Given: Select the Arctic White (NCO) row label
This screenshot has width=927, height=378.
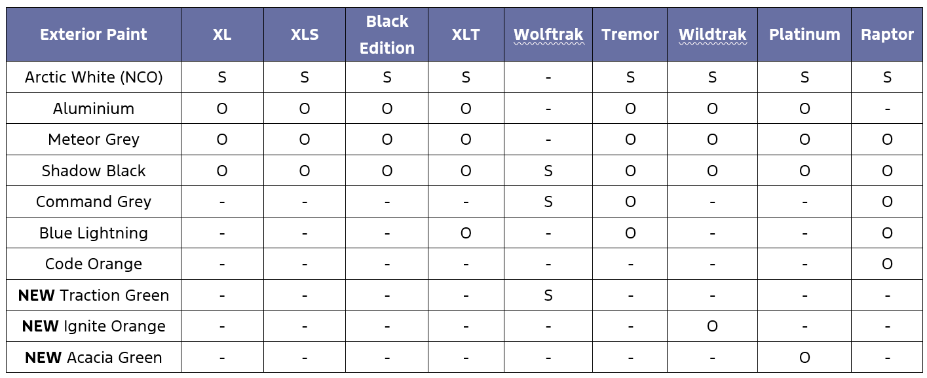Looking at the screenshot, I should coord(94,77).
